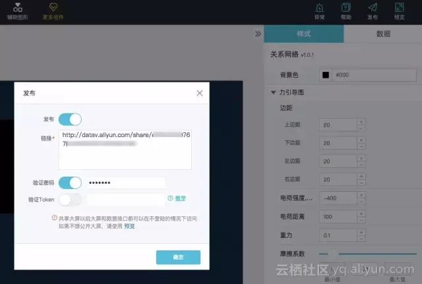
Task: Click the gravity 0.1 field
Action: 338,235
